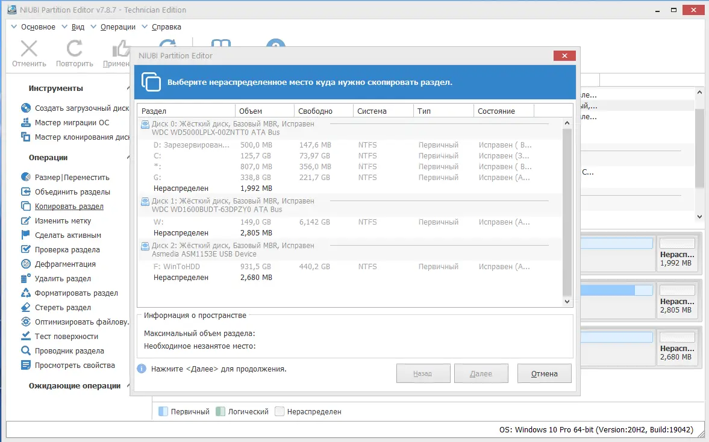Close the NIUBI Partition Editor dialog
This screenshot has width=709, height=442.
coord(564,55)
